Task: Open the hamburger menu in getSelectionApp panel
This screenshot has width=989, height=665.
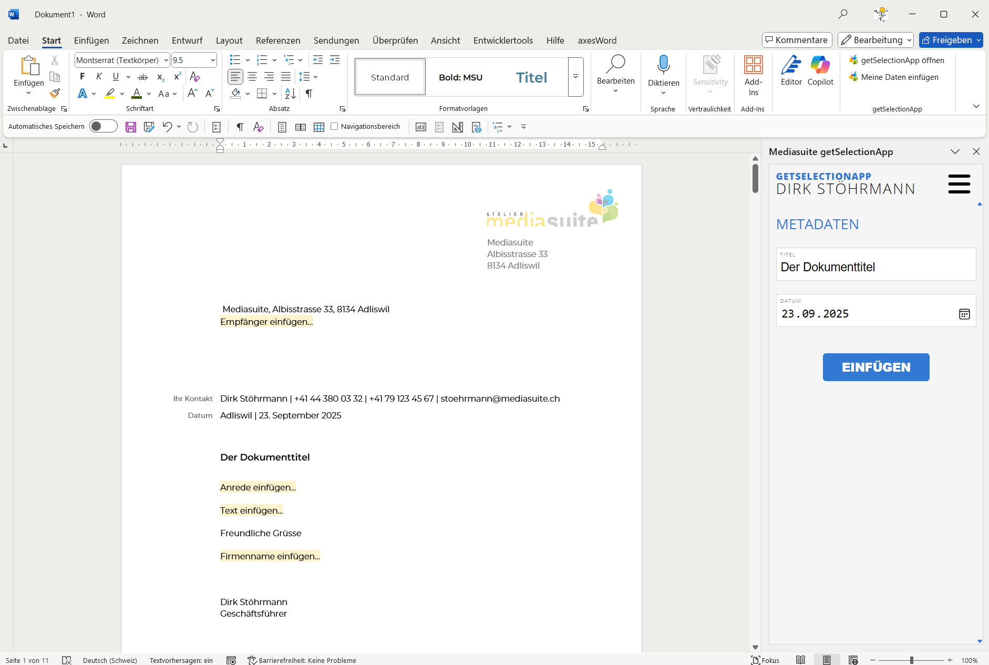Action: point(959,184)
